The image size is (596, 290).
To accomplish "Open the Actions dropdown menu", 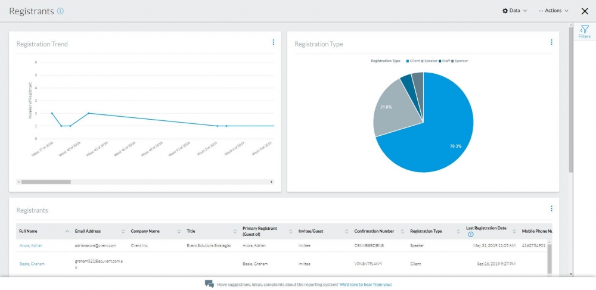I will pyautogui.click(x=552, y=11).
